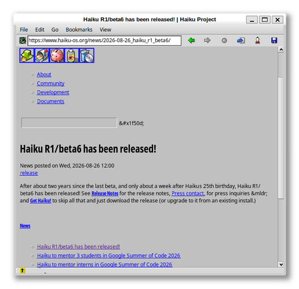Click the scrollbar up arrow
This screenshot has width=299, height=289.
(281, 50)
